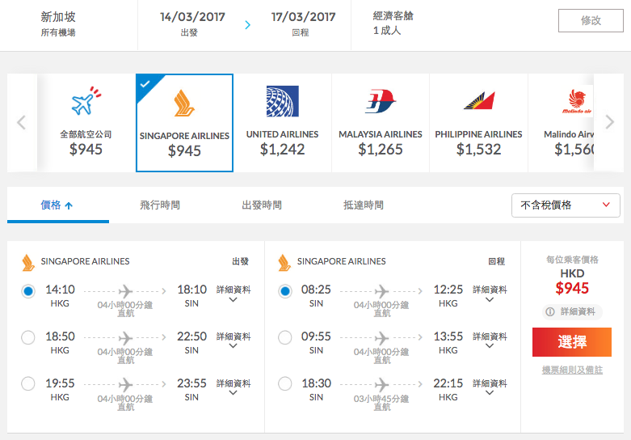Screen dimensions: 631x440
Task: Click the departure date 14/03/2017
Action: click(x=192, y=17)
